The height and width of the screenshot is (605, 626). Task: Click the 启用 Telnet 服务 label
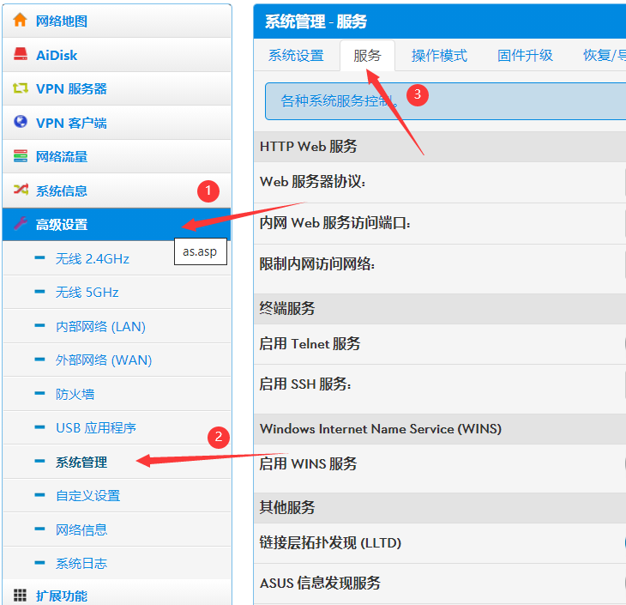pos(310,343)
